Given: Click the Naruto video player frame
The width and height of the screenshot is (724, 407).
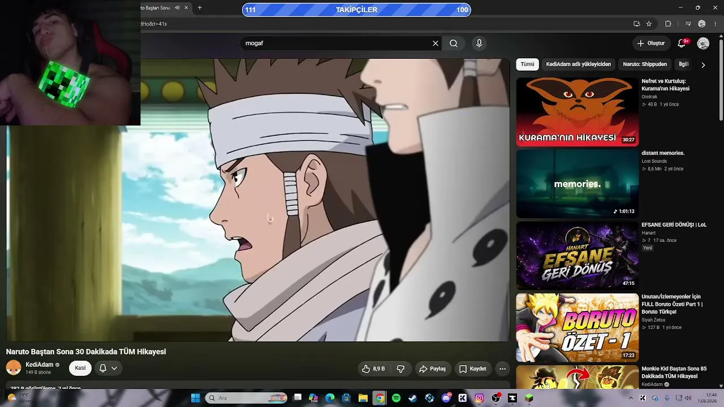Looking at the screenshot, I should [258, 200].
